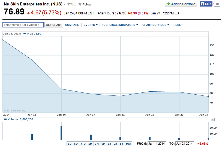Click the '-43.66%' change value

pyautogui.click(x=202, y=144)
